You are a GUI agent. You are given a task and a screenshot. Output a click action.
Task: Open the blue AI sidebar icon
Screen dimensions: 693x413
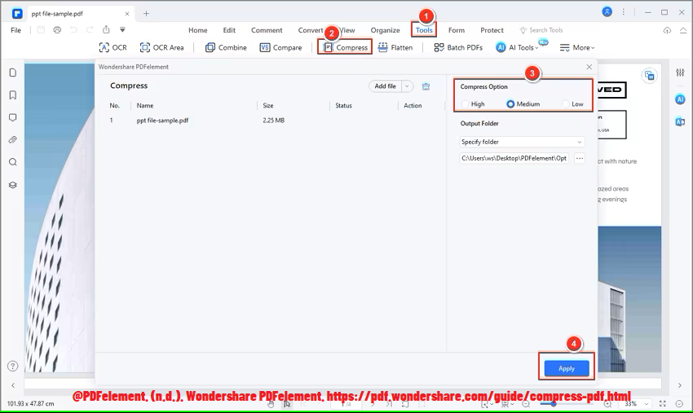(680, 99)
